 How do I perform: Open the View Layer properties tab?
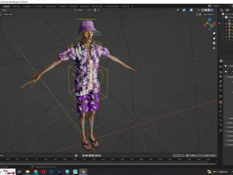point(220,81)
